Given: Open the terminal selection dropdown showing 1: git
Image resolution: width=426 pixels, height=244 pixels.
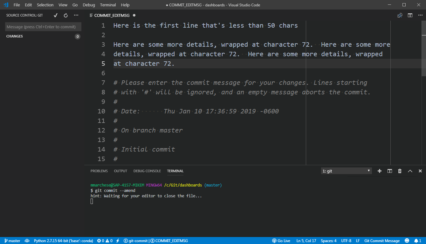Looking at the screenshot, I should [346, 171].
